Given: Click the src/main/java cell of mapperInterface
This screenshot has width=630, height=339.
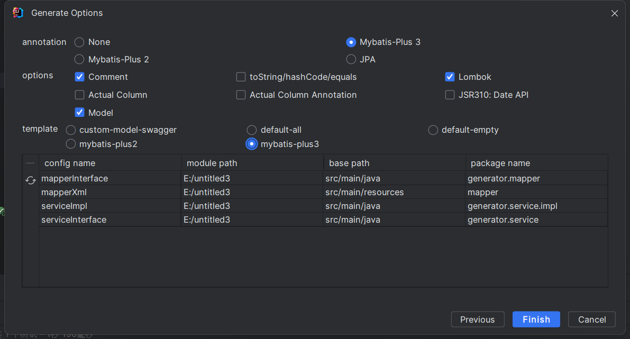Looking at the screenshot, I should pos(395,178).
